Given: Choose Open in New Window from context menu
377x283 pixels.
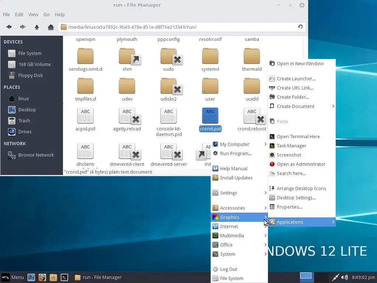Looking at the screenshot, I should [x=302, y=63].
